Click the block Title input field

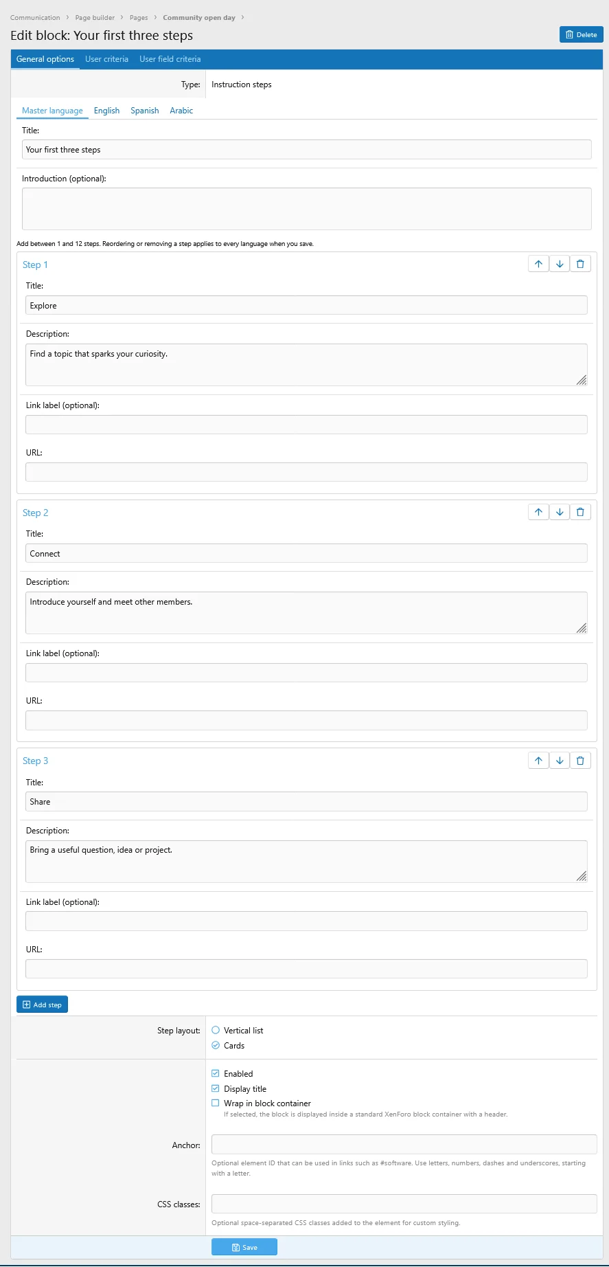click(x=307, y=150)
